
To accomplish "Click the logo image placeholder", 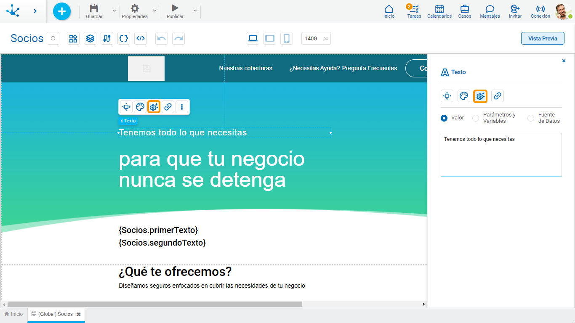I will pyautogui.click(x=146, y=68).
